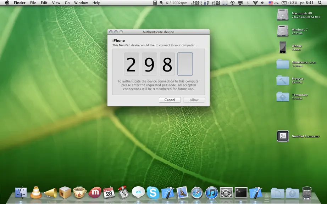Open Wi-Fi status menu

coord(255,3)
